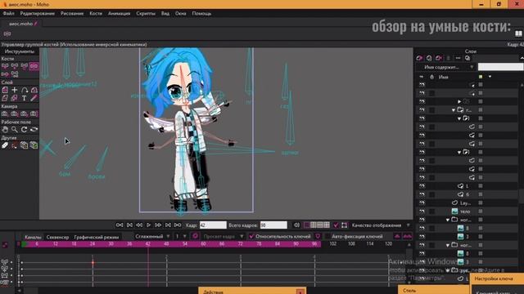
Task: Select the Eyedropper tool
Action: (x=34, y=98)
